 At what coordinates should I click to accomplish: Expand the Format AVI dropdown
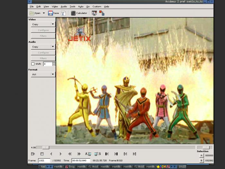click(43, 74)
